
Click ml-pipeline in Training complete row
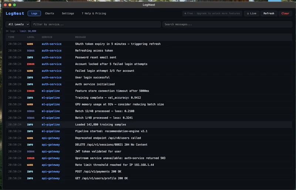tap(51, 97)
